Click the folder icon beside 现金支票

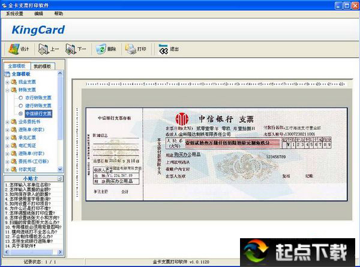coord(14,82)
